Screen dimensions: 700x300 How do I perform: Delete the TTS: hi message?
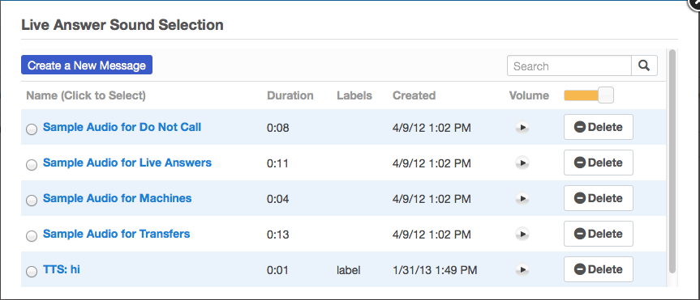(599, 269)
